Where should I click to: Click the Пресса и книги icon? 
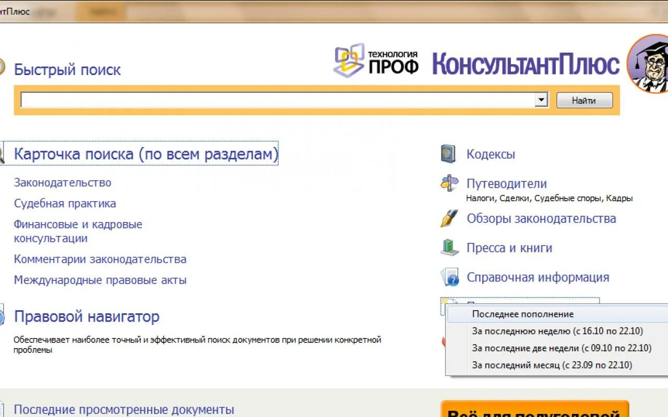click(x=449, y=248)
